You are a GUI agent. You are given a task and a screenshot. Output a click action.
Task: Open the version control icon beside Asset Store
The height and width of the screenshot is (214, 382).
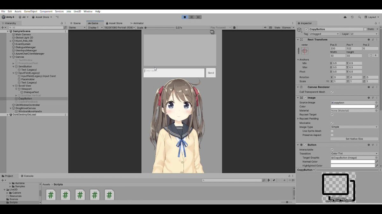click(x=57, y=17)
